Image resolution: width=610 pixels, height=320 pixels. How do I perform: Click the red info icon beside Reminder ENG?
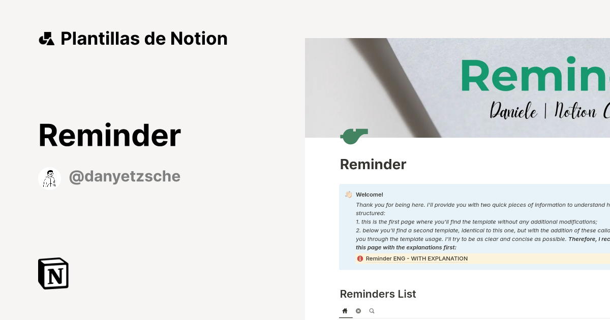click(360, 259)
